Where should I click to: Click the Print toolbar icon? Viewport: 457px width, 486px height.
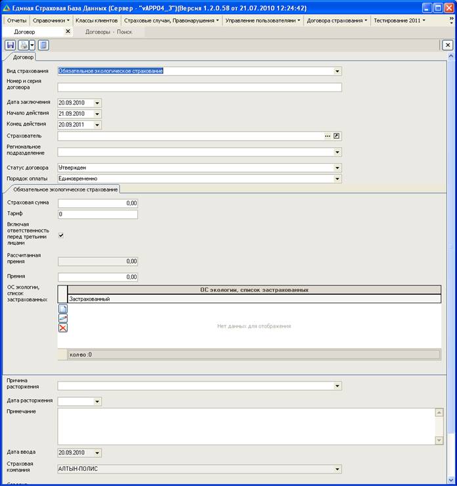(x=24, y=45)
